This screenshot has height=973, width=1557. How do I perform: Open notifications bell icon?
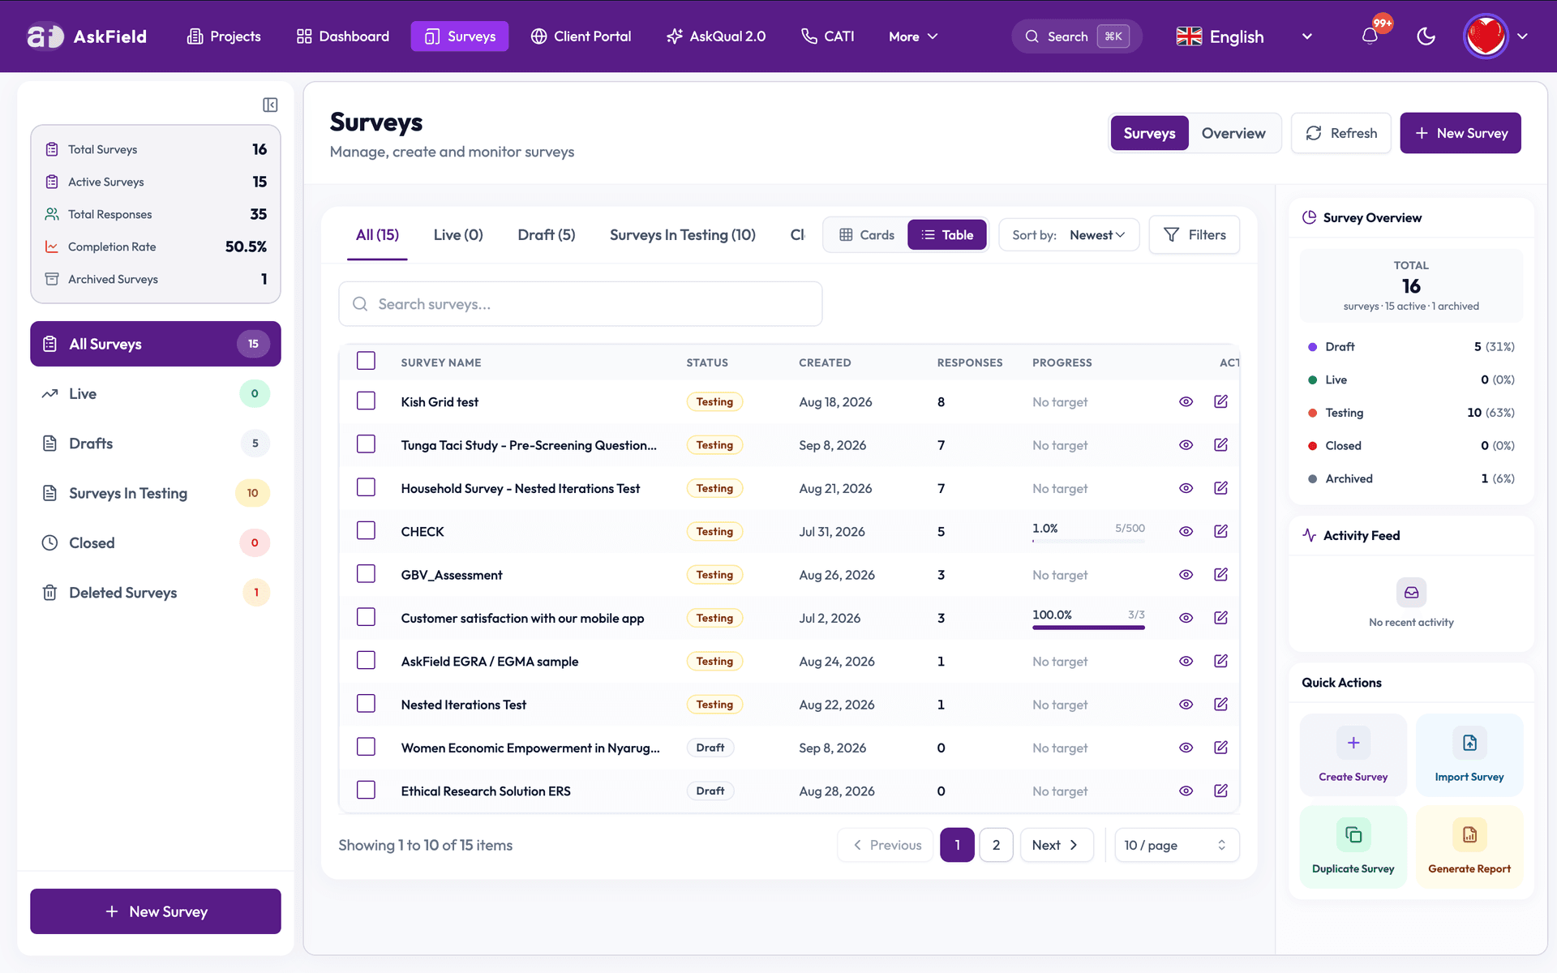tap(1370, 36)
